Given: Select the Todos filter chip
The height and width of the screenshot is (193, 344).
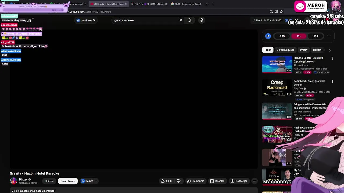Looking at the screenshot, I should pos(268,50).
